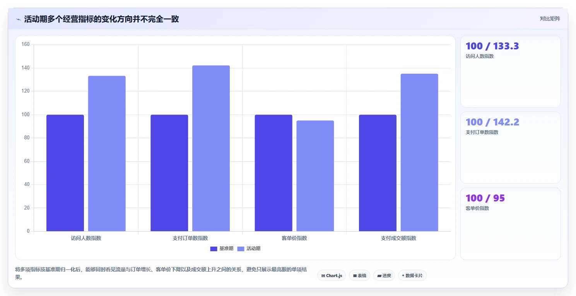
Task: Select the Chart.js chip
Action: click(x=332, y=276)
